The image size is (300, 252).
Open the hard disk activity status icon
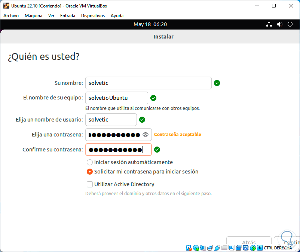[x=189, y=248]
